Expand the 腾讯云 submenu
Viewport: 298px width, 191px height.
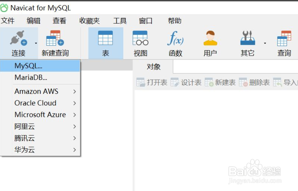coord(40,138)
